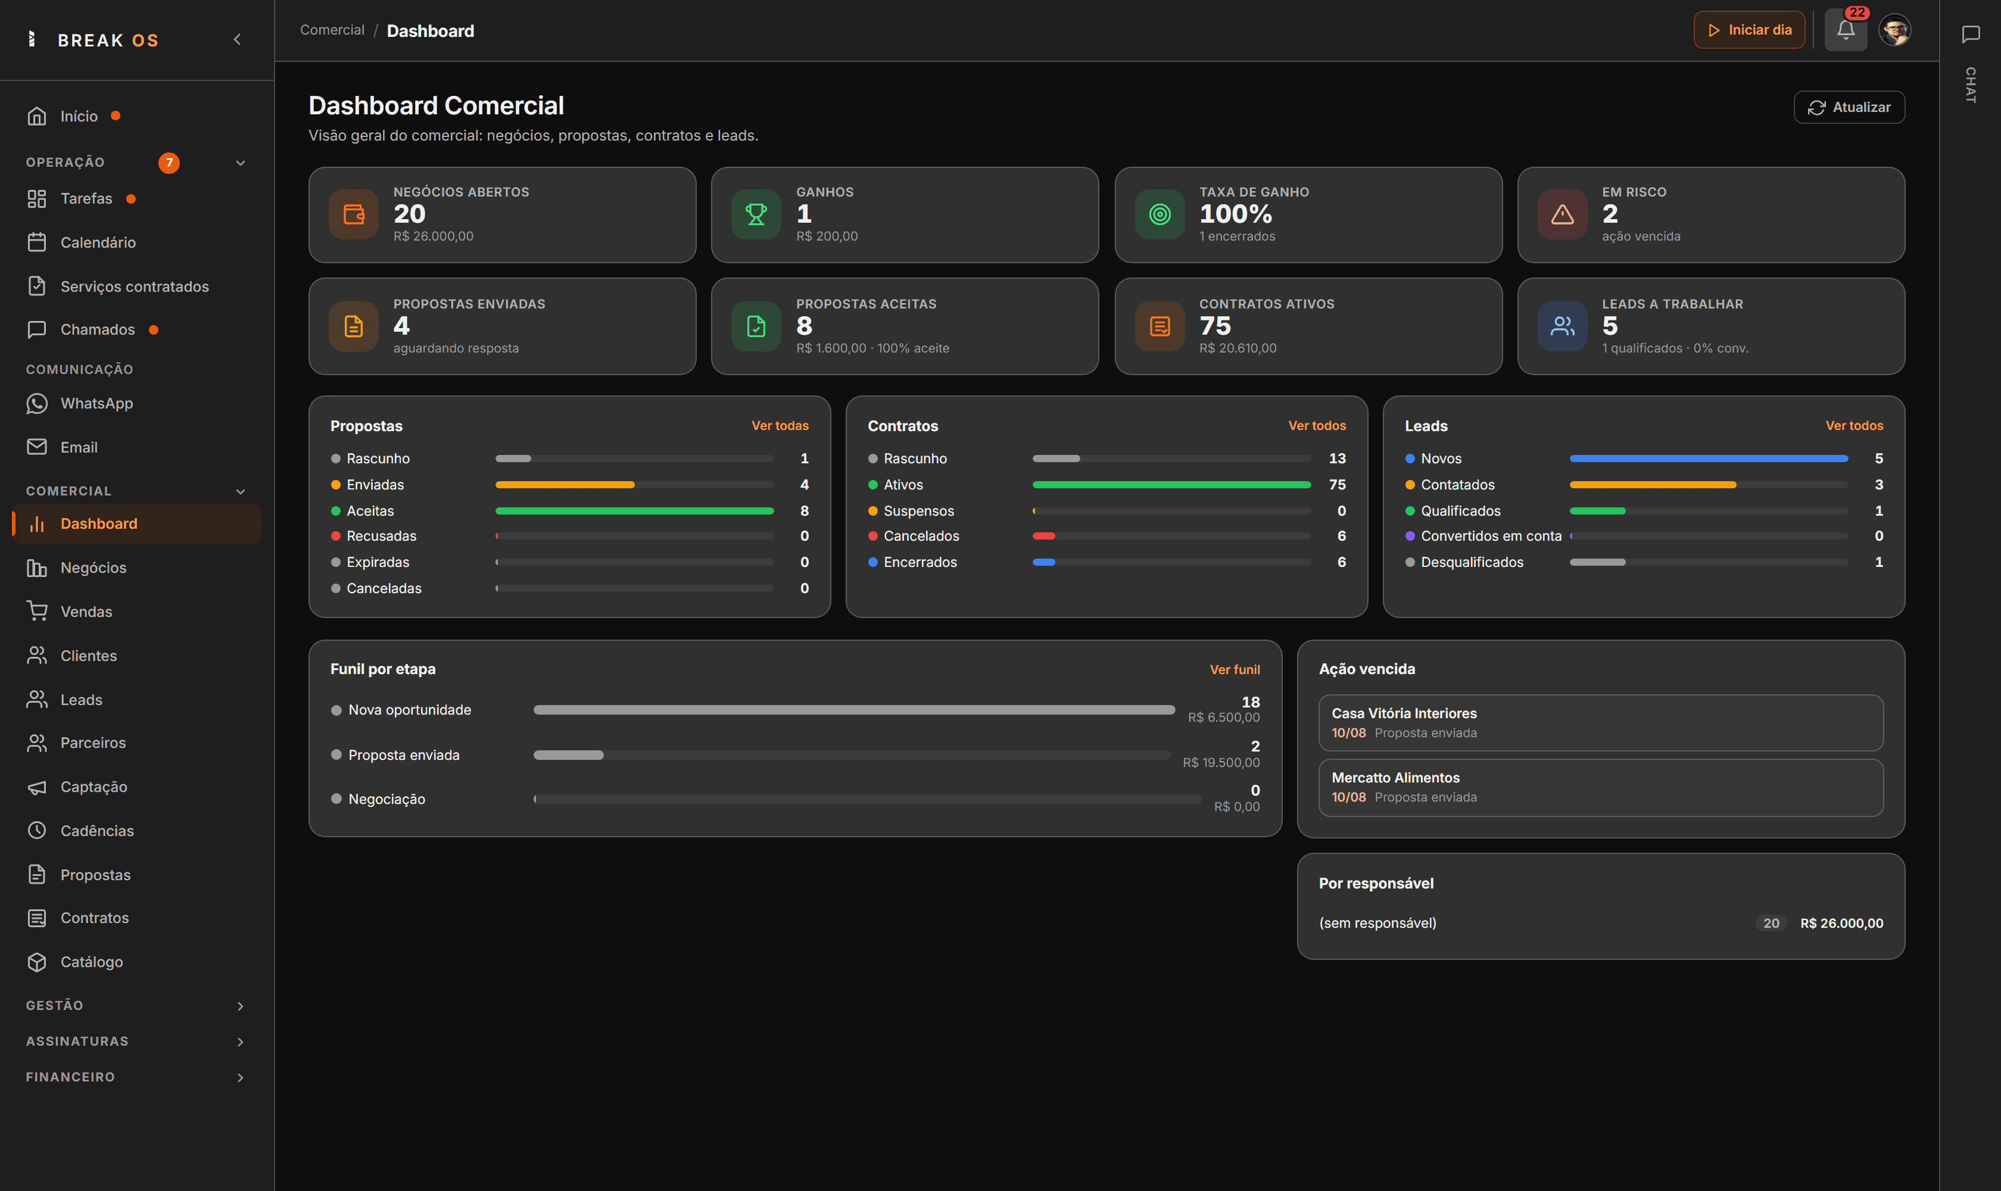Click the Negócios Abertos wallet icon
Viewport: 2001px width, 1191px height.
353,214
